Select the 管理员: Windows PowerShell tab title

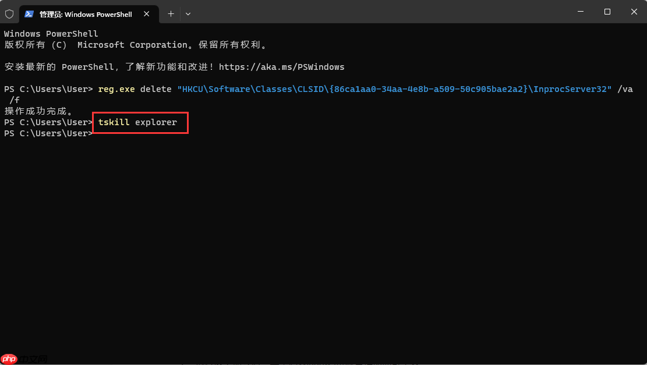85,14
